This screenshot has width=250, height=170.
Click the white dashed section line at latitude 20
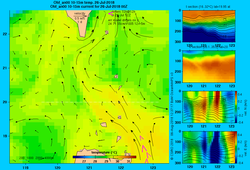100,102
